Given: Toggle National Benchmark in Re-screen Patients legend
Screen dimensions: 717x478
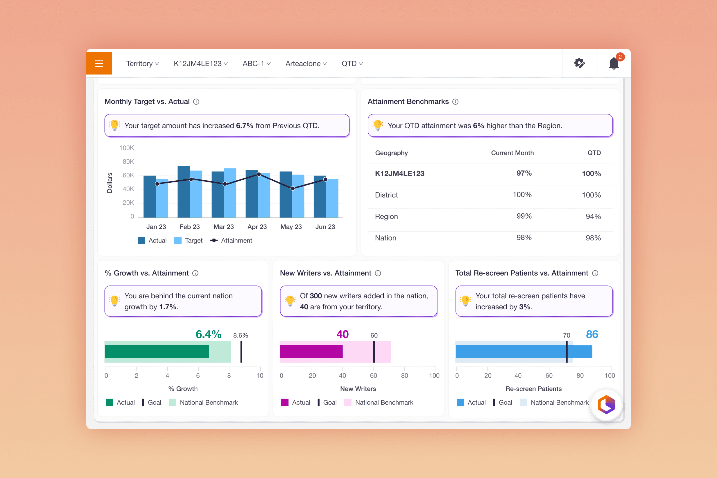Looking at the screenshot, I should tap(554, 403).
